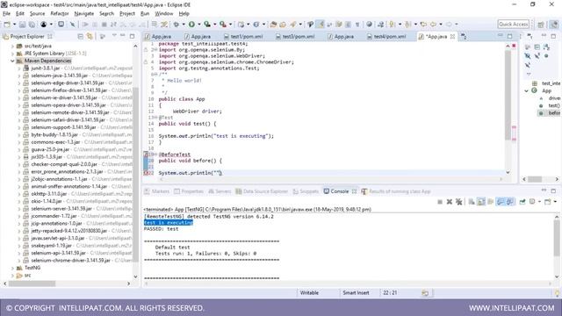
Task: Click the Debug bug toolbar icon
Action: point(176,25)
